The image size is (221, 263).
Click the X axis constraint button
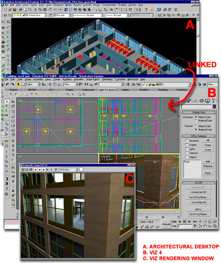pyautogui.click(x=6, y=102)
